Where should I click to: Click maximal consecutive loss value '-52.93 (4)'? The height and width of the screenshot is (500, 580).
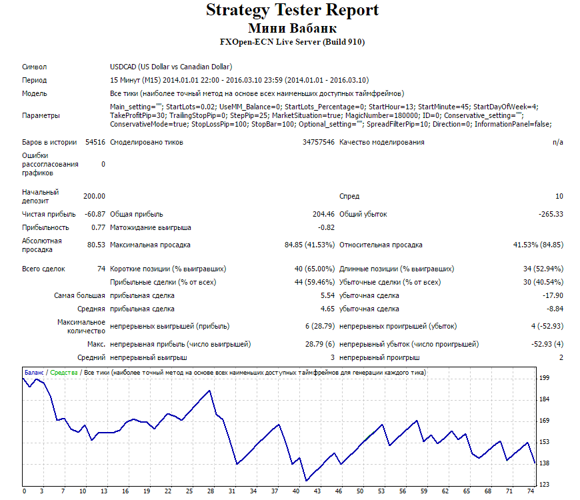tap(547, 344)
